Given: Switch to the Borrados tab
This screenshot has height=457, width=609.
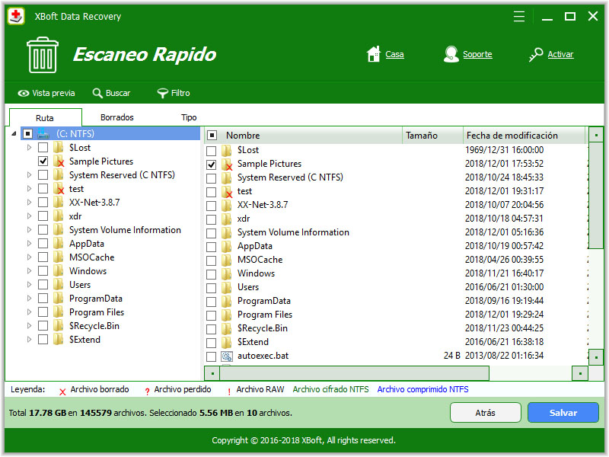Looking at the screenshot, I should pos(117,117).
